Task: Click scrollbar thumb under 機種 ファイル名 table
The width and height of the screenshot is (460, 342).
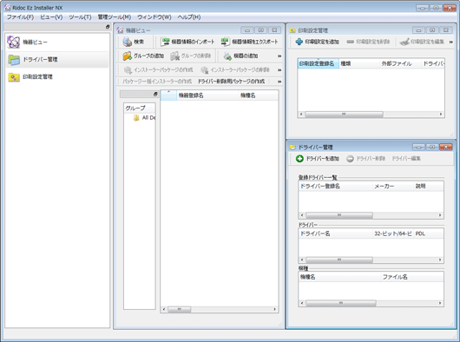Action: 340,303
